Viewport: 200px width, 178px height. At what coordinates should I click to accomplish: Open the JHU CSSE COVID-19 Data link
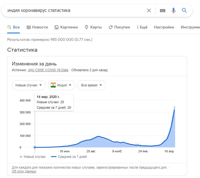pyautogui.click(x=48, y=70)
